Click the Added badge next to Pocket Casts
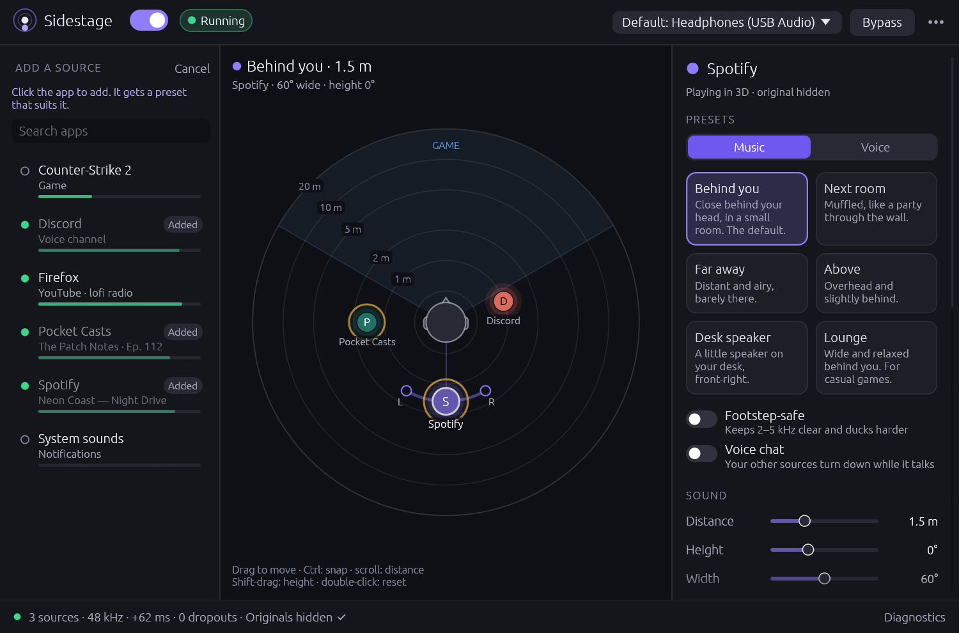This screenshot has width=959, height=633. point(183,332)
